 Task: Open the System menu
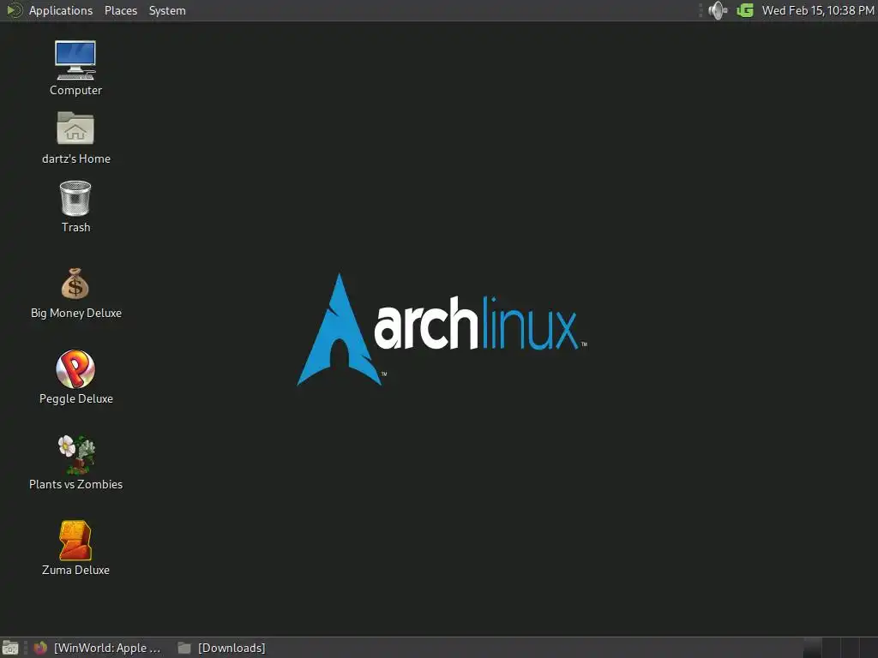coord(167,10)
